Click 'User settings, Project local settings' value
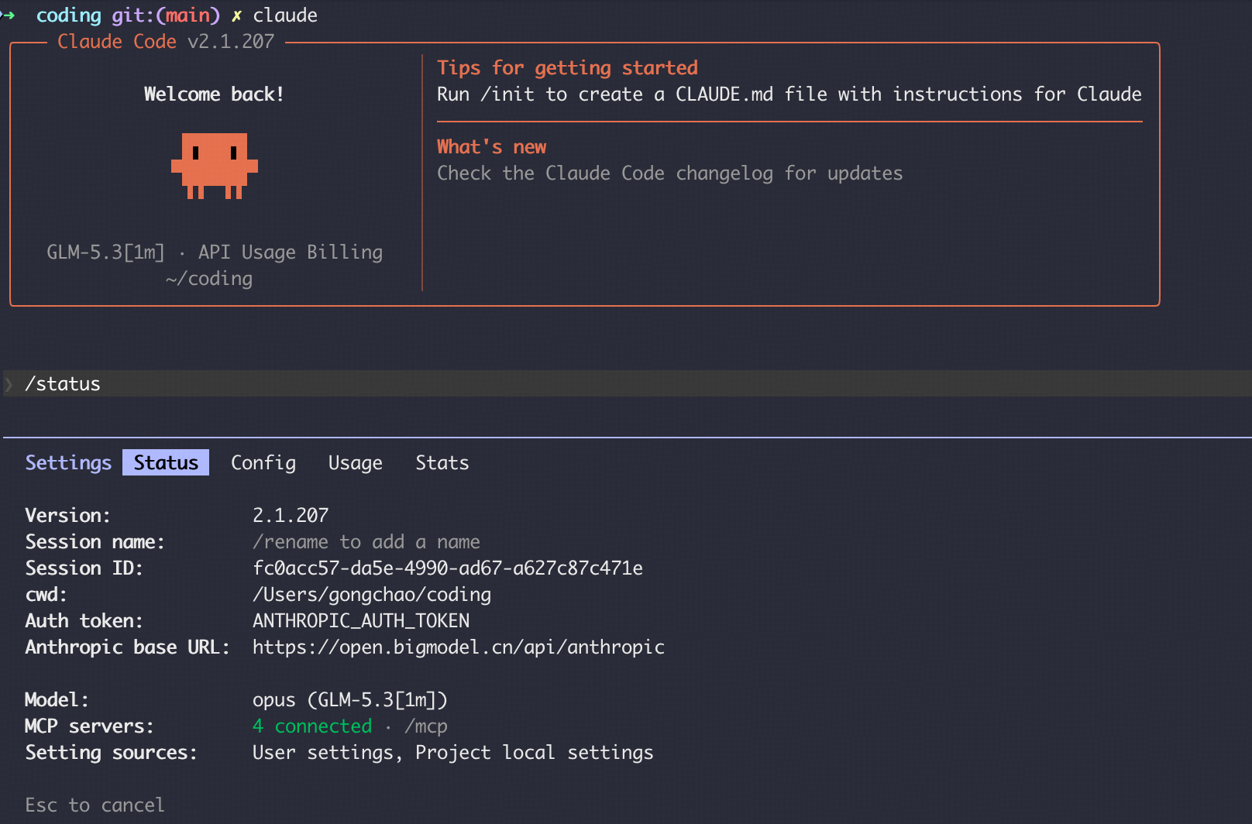The height and width of the screenshot is (824, 1252). click(453, 753)
